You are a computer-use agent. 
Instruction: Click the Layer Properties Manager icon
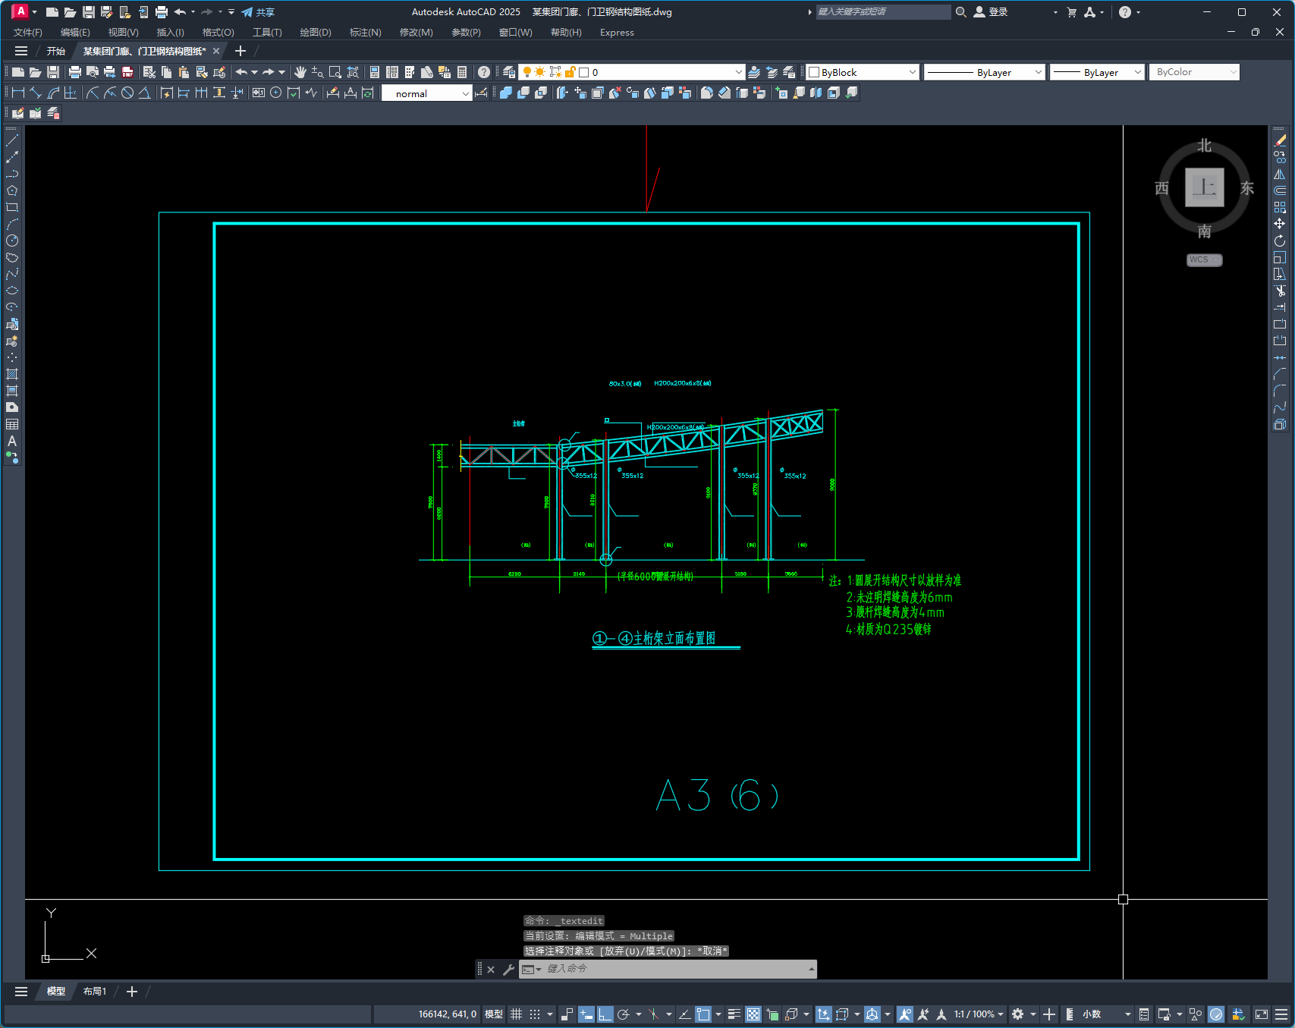point(509,72)
